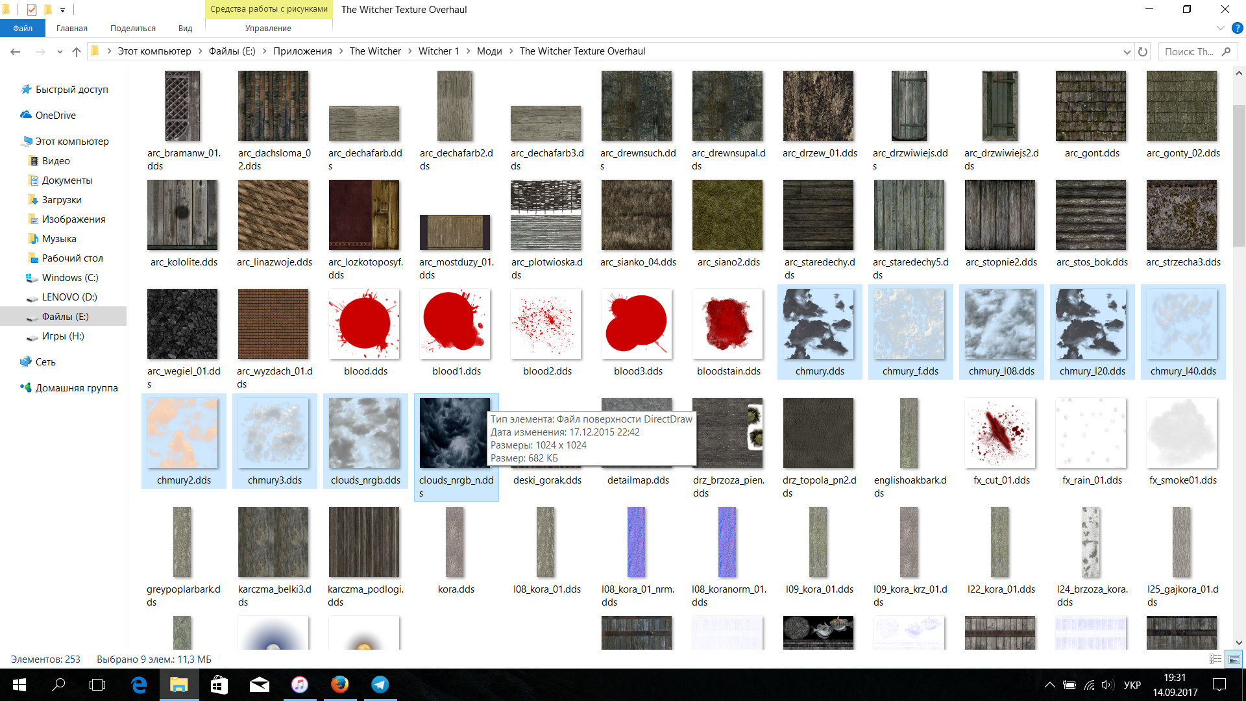The height and width of the screenshot is (701, 1246).
Task: Expand the ribbon with chevron arrow
Action: coord(1220,29)
